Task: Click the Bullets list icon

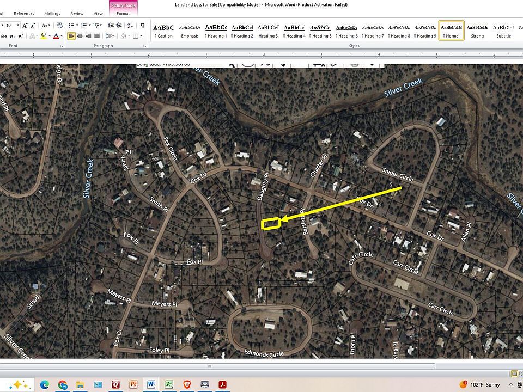Action: pyautogui.click(x=71, y=26)
